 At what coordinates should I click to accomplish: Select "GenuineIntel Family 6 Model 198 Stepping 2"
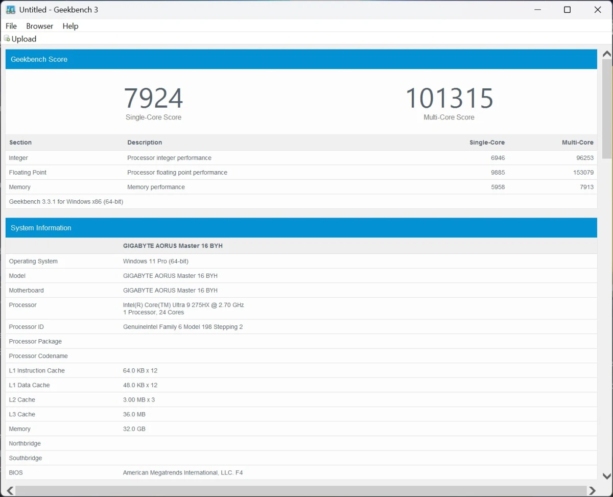(x=183, y=327)
